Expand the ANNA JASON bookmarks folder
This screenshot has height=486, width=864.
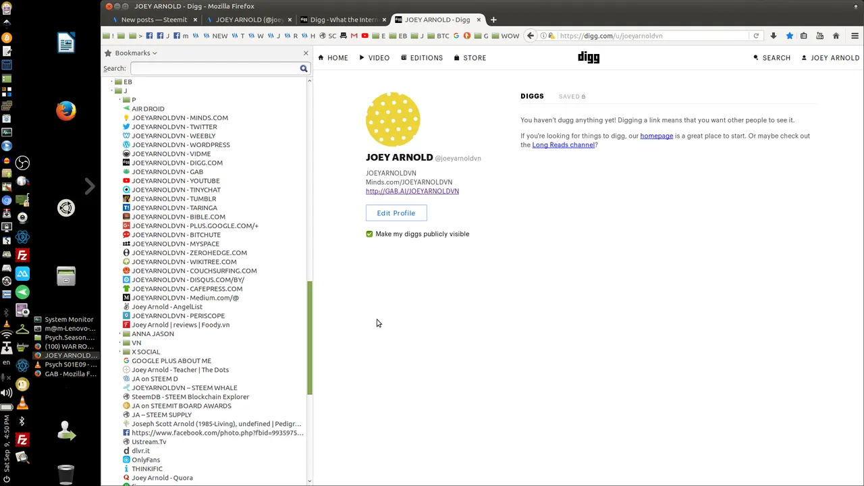(120, 334)
